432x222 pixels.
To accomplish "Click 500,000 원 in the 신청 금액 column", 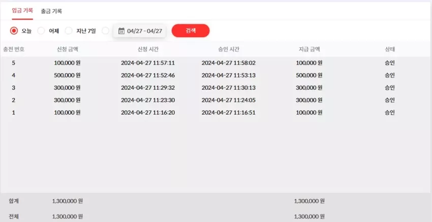I will click(67, 75).
